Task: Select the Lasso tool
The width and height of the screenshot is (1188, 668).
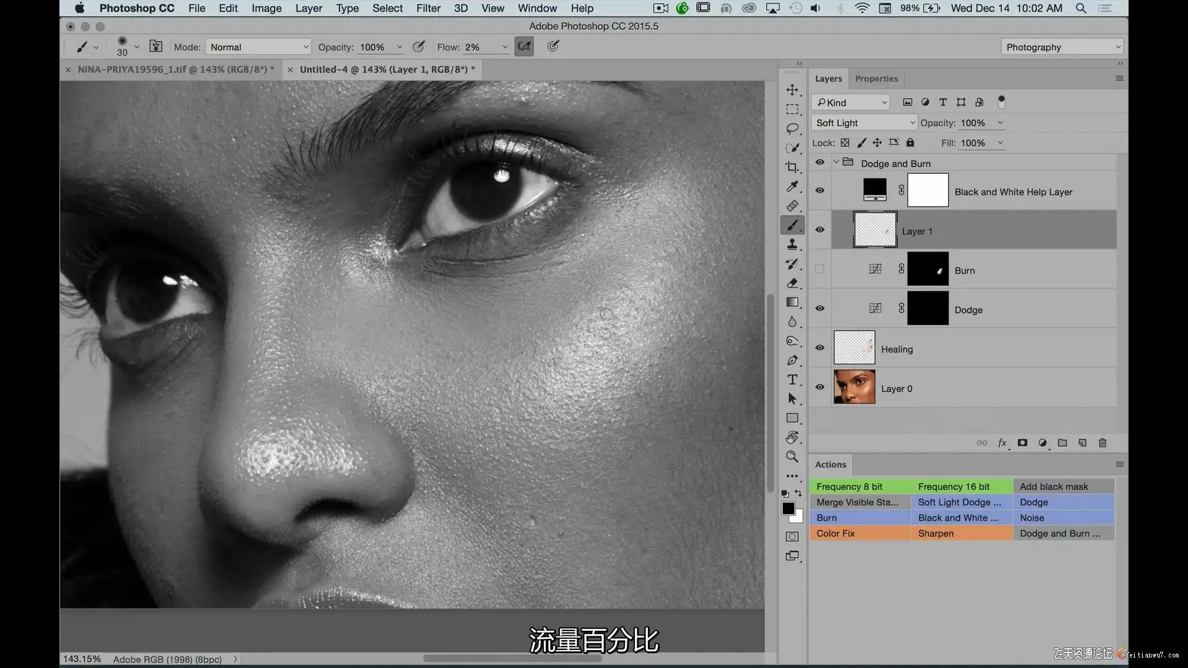Action: pyautogui.click(x=792, y=129)
